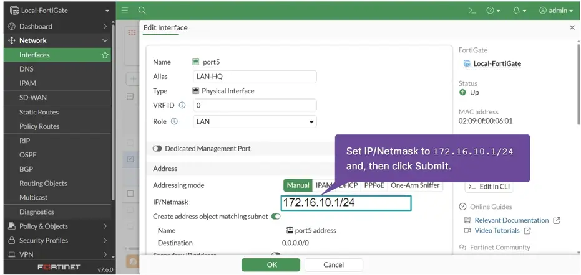Show VRF ID info tooltip icon
This screenshot has width=581, height=275.
tap(182, 105)
